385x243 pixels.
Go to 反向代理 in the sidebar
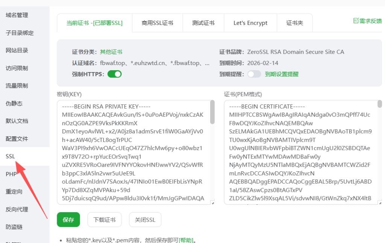(x=17, y=209)
